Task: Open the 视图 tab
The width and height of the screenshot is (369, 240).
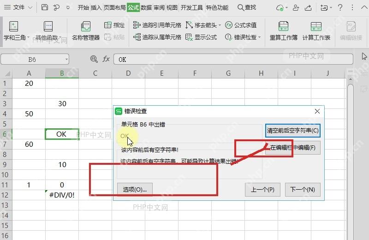Action: [x=172, y=7]
